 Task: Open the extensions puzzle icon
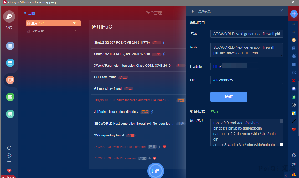(x=10, y=114)
